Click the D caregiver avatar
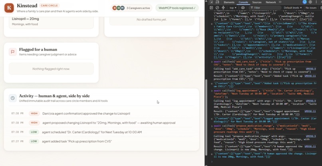 tap(118, 8)
